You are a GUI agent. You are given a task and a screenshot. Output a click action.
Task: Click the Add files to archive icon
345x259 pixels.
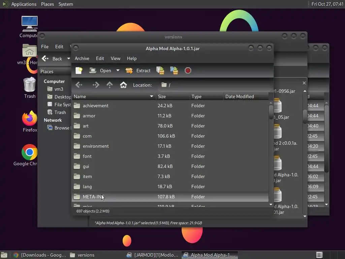[x=160, y=70]
